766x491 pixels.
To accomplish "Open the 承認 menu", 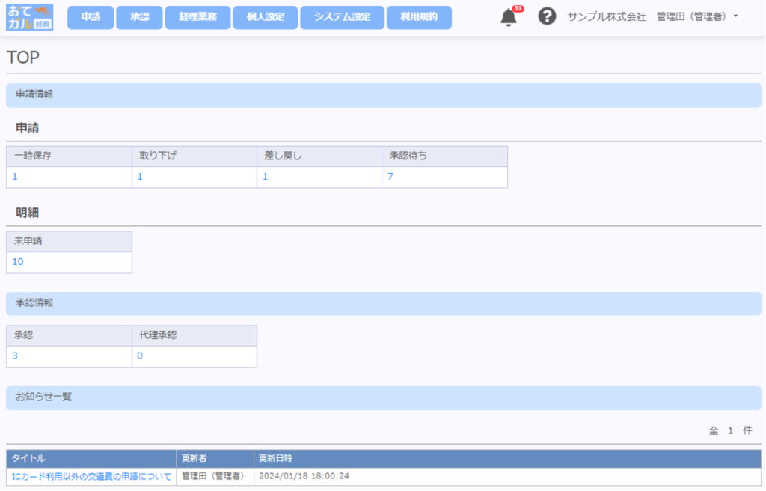I will click(x=139, y=17).
